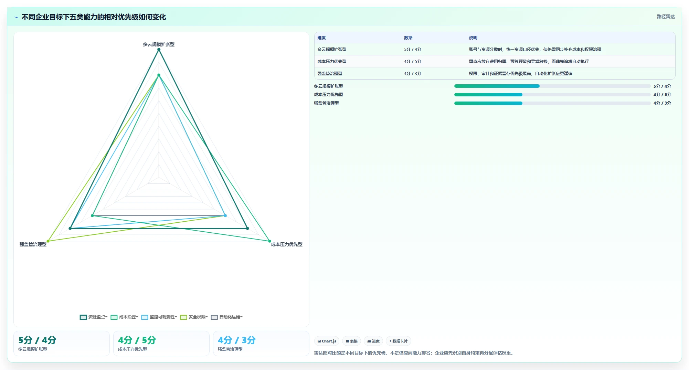Click the 多云规模扩张型 axis label on the radar

[159, 44]
